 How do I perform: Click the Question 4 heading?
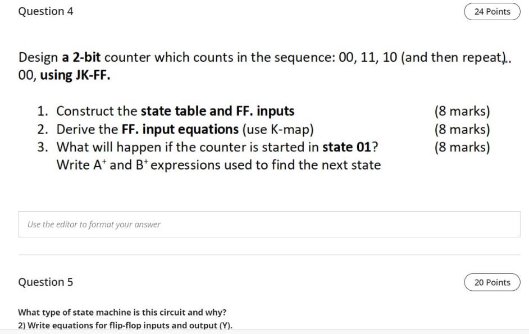[45, 11]
